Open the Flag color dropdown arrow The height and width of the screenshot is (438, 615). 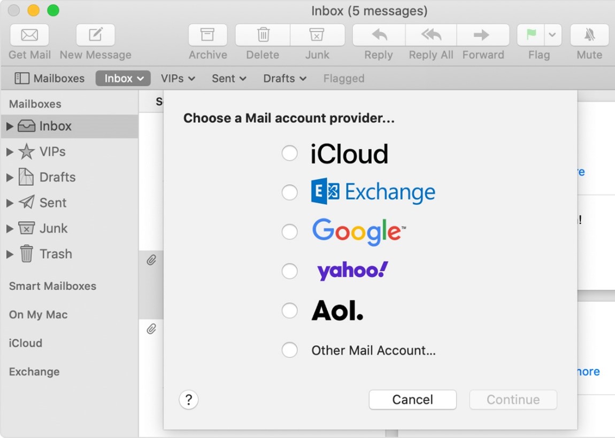(552, 35)
